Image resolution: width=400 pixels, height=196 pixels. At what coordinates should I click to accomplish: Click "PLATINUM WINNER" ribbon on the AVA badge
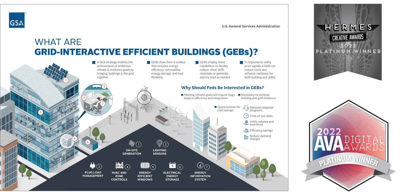pos(349,160)
